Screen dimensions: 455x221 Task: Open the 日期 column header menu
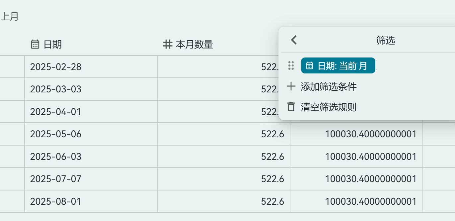pyautogui.click(x=52, y=44)
